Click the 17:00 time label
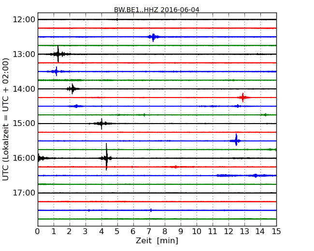 (24, 193)
